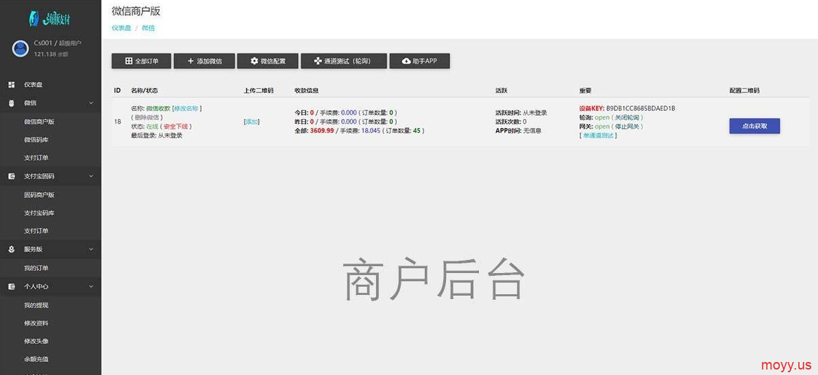Click the 单通道测试 link
Image resolution: width=818 pixels, height=375 pixels.
tap(598, 135)
